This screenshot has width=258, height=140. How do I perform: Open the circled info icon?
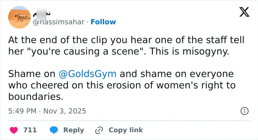click(244, 111)
